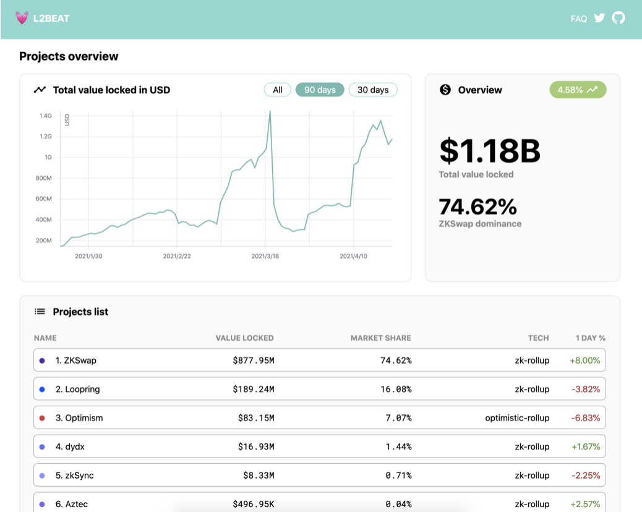Image resolution: width=642 pixels, height=512 pixels.
Task: Click the L2BEAT brand name text
Action: (51, 19)
